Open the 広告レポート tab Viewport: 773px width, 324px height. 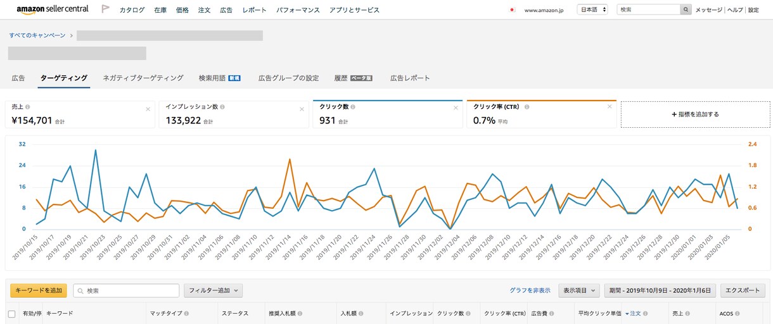tap(410, 78)
